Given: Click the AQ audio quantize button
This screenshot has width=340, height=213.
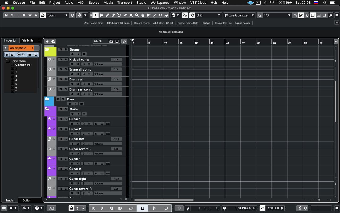Looking at the screenshot, I should tap(52, 208).
